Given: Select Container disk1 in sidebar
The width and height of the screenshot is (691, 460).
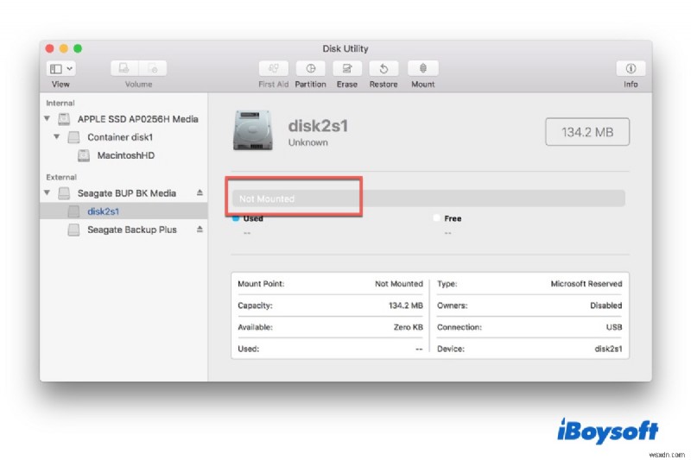Looking at the screenshot, I should tap(120, 137).
